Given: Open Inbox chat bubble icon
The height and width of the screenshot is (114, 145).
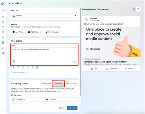Looking at the screenshot, I should (x=3, y=27).
